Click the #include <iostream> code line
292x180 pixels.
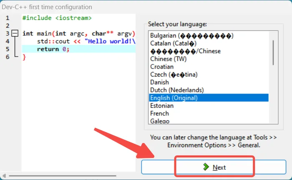(57, 18)
